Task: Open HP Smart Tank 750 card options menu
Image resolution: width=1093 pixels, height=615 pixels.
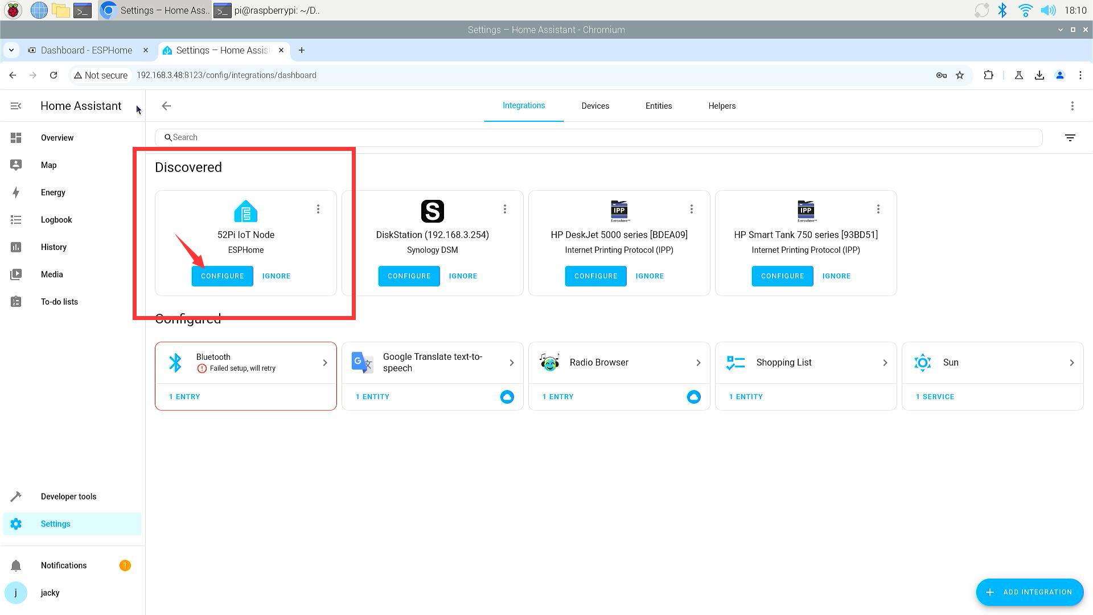Action: pos(878,209)
